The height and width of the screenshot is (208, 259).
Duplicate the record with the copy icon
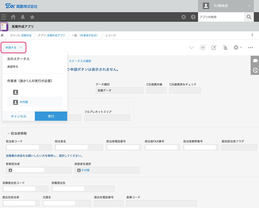tap(225, 48)
